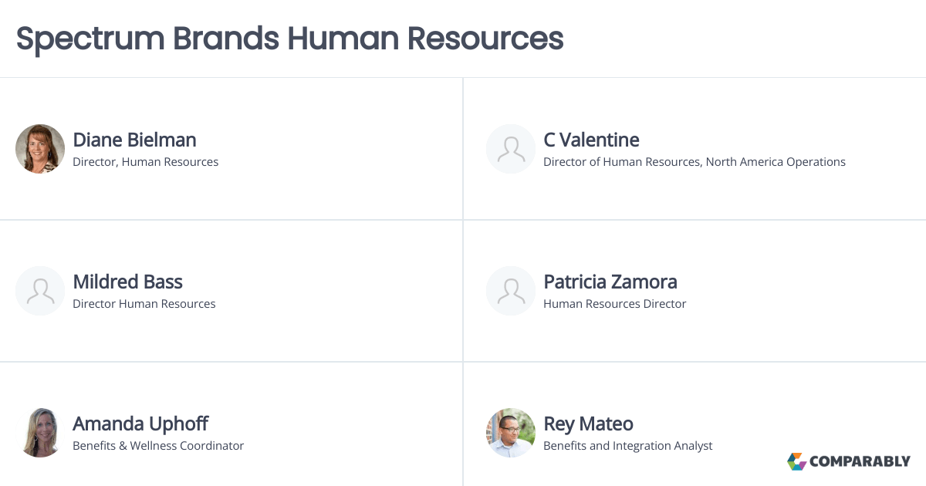Screen dimensions: 926x486
Task: Click the Spectrum Brands Human Resources heading
Action: [x=289, y=39]
